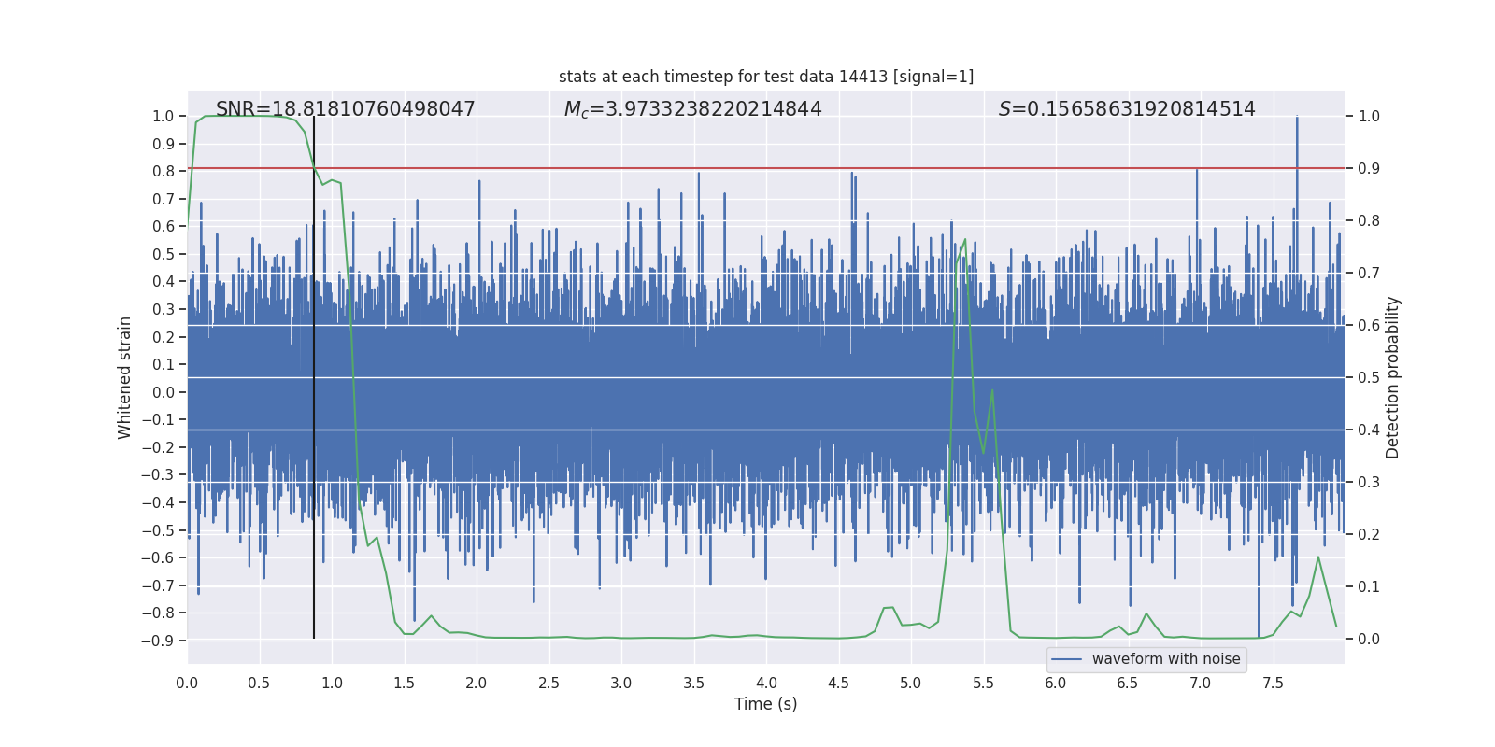Viewport: 1495px width, 747px height.
Task: Click the blue line sample in the legend
Action: [1066, 659]
